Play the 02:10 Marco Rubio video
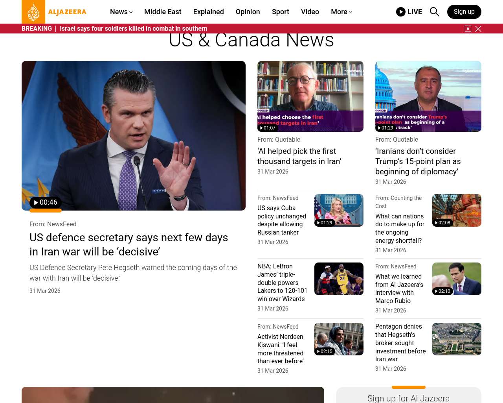503x403 pixels. tap(442, 291)
